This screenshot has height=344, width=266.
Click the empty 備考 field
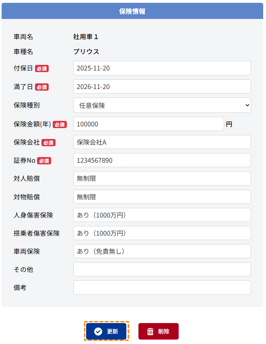click(x=162, y=288)
